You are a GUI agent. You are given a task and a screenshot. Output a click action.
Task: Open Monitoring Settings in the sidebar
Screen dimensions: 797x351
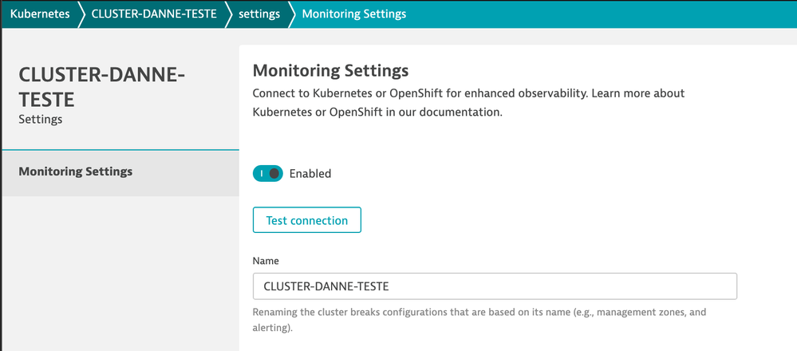(76, 172)
